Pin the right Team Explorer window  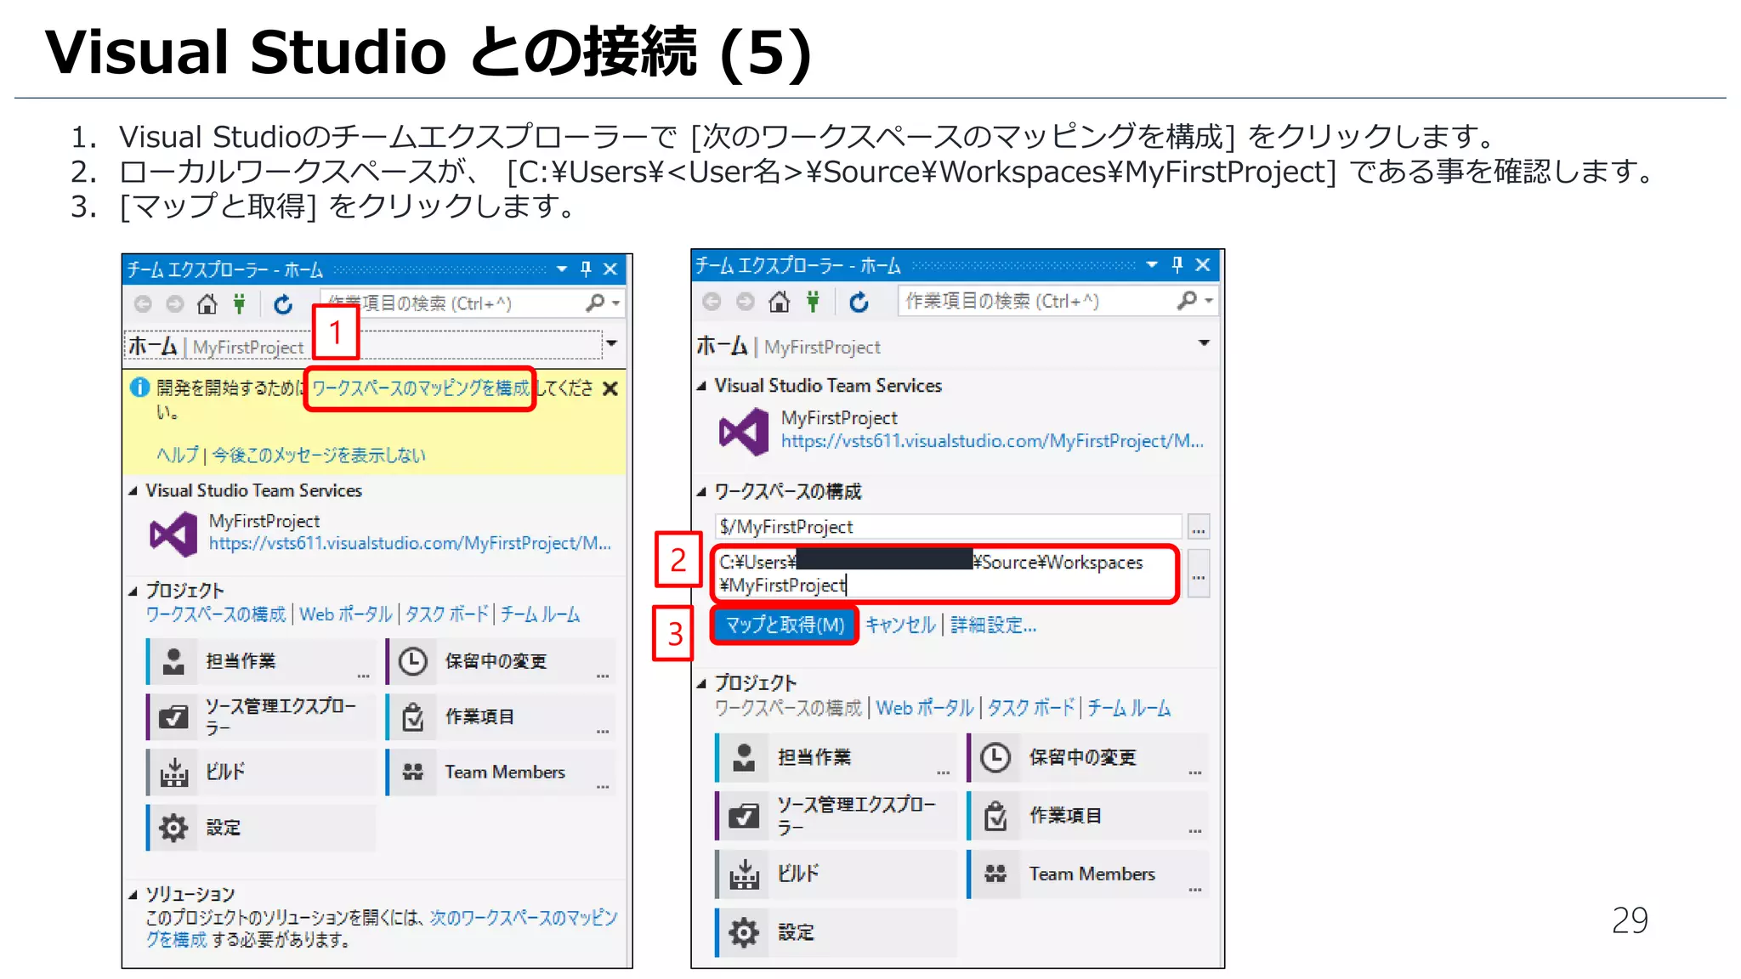1177,265
